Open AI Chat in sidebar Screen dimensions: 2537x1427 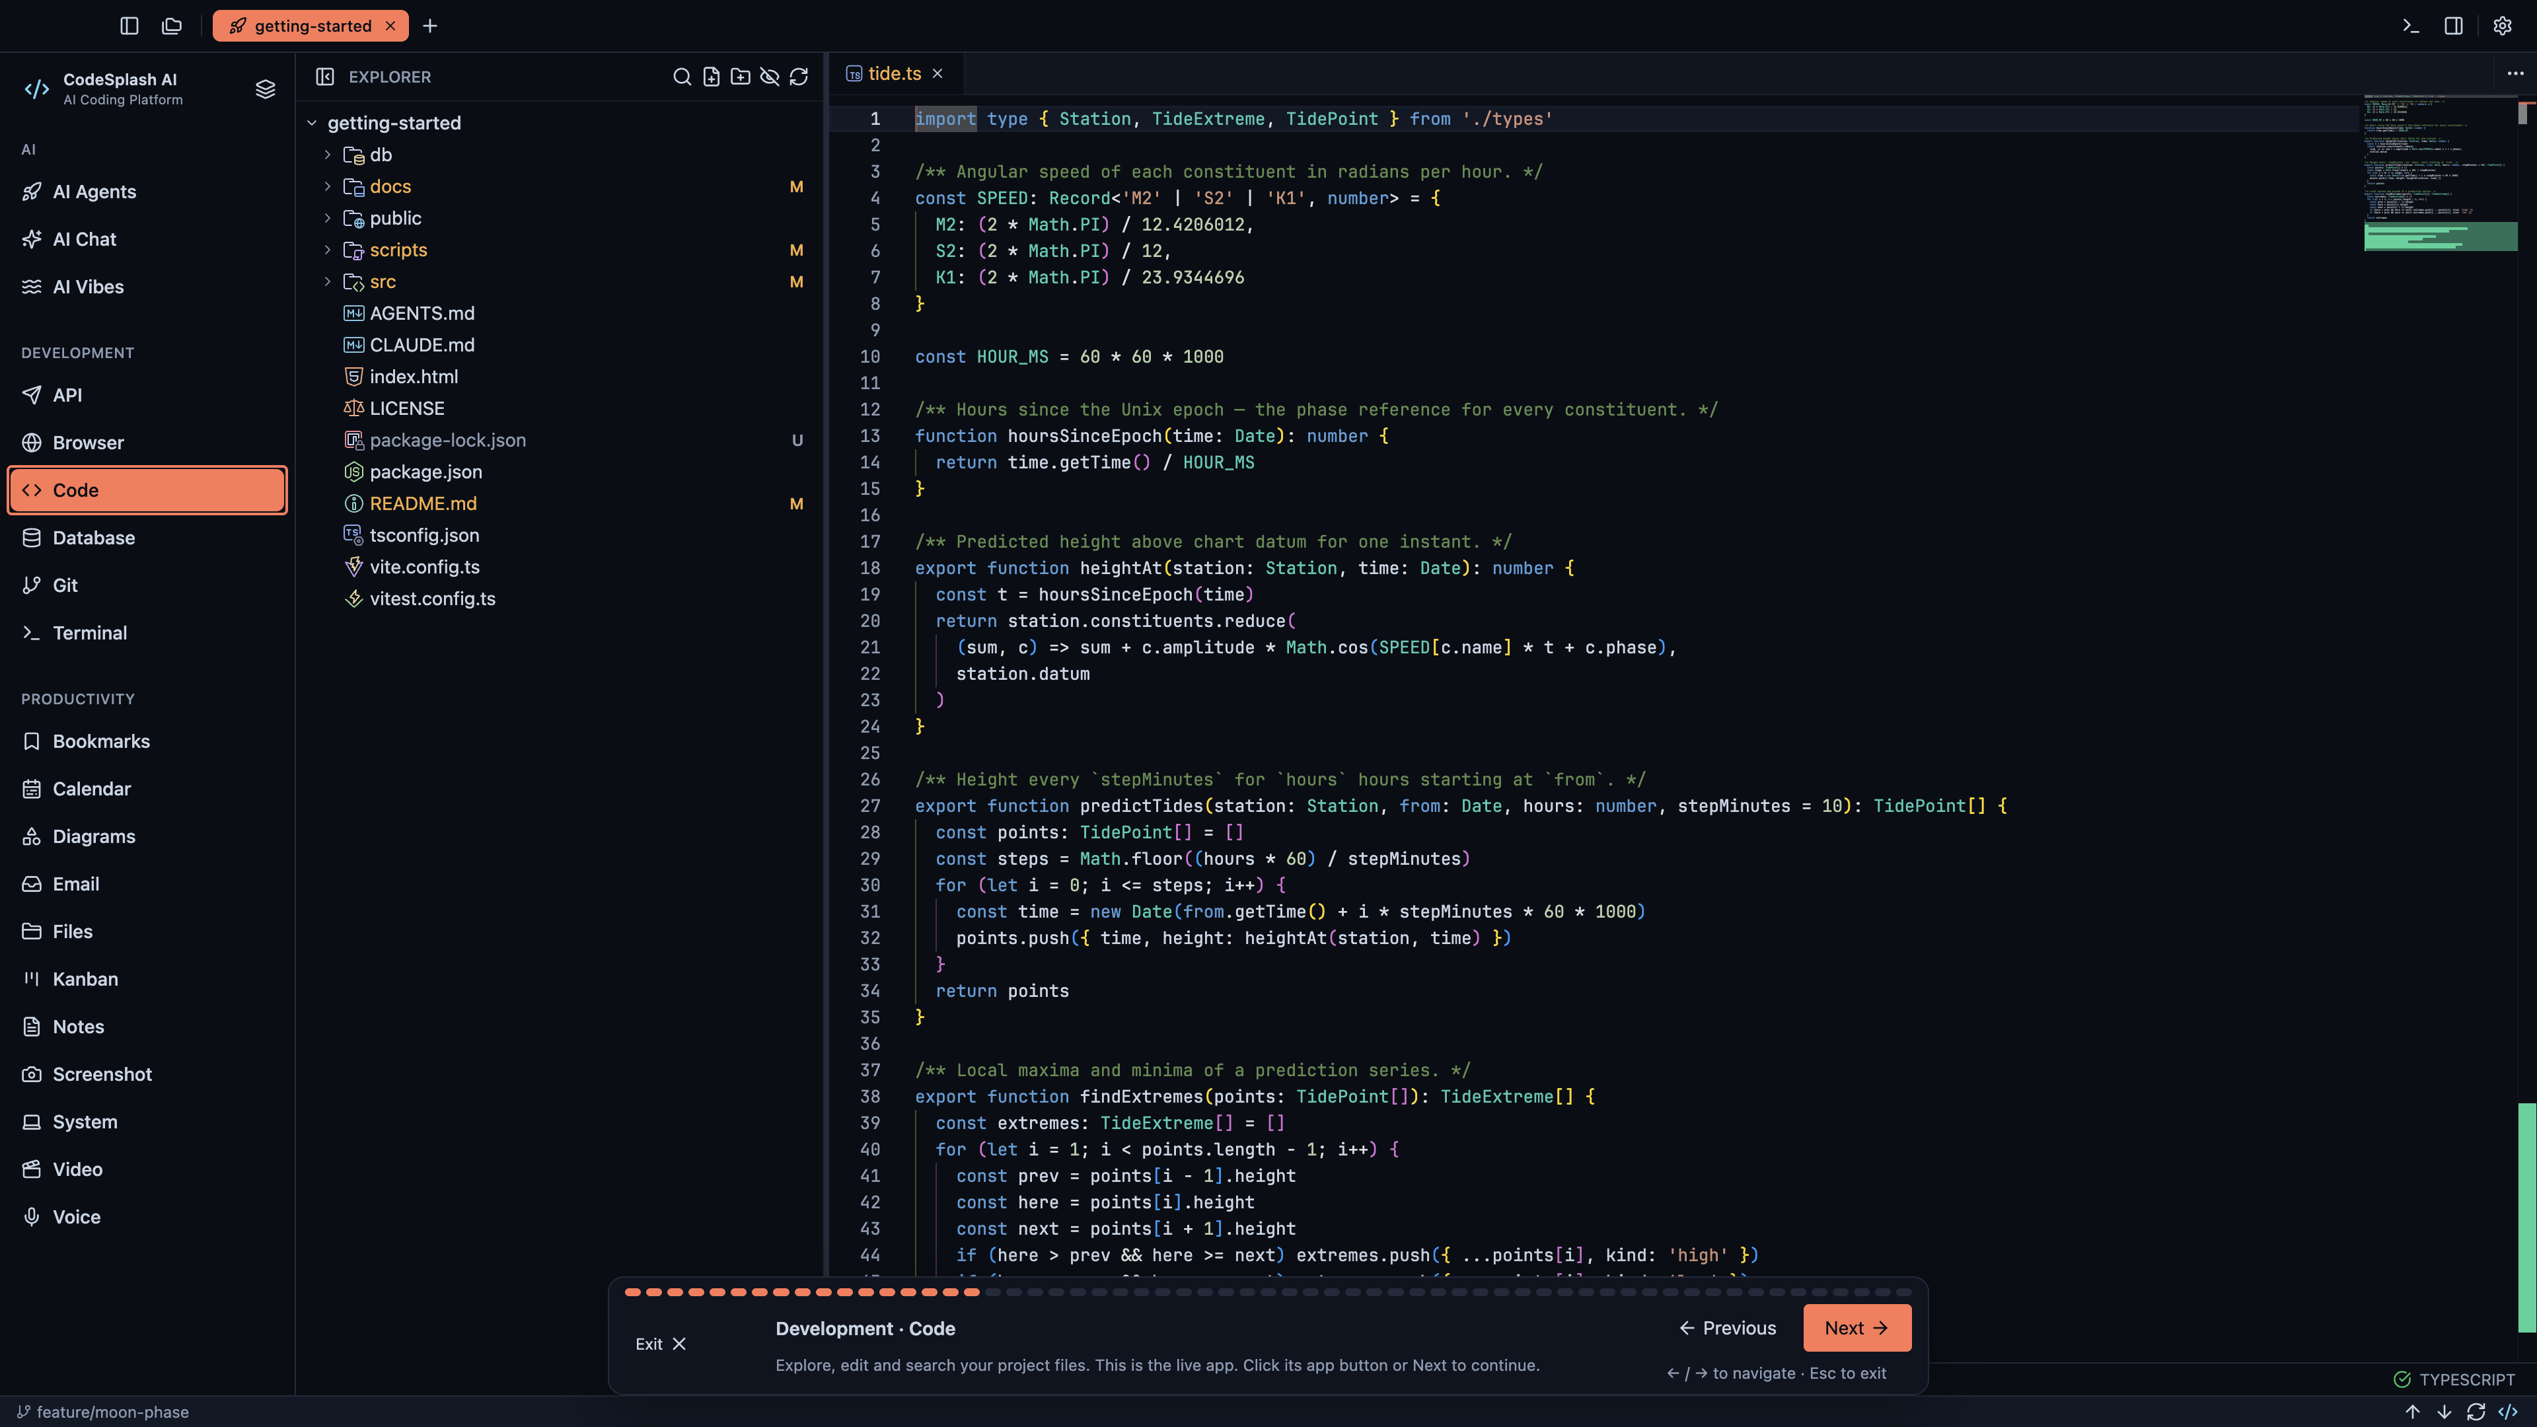(x=148, y=239)
